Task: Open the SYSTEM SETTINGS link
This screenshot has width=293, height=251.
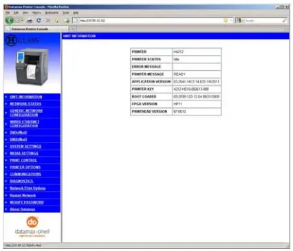Action: click(x=25, y=146)
